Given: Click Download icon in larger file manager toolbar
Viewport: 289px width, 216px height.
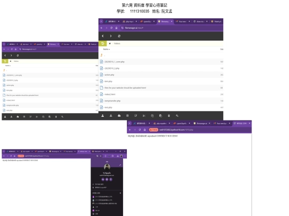Looking at the screenshot, I should click(x=111, y=116).
